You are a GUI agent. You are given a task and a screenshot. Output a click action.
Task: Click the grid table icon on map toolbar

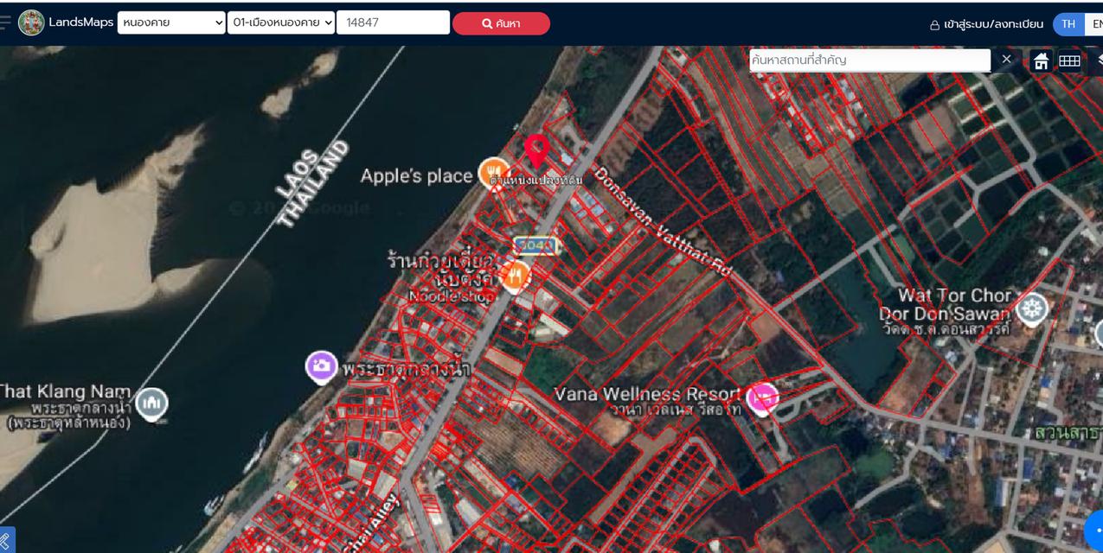[x=1070, y=60]
